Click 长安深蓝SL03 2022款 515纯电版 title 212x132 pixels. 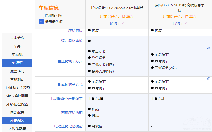click(117, 8)
